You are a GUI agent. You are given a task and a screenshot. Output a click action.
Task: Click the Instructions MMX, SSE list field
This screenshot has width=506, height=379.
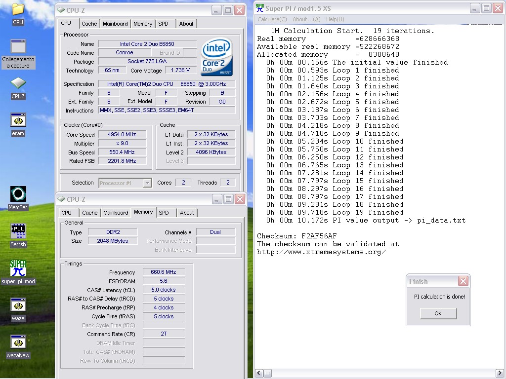(167, 110)
